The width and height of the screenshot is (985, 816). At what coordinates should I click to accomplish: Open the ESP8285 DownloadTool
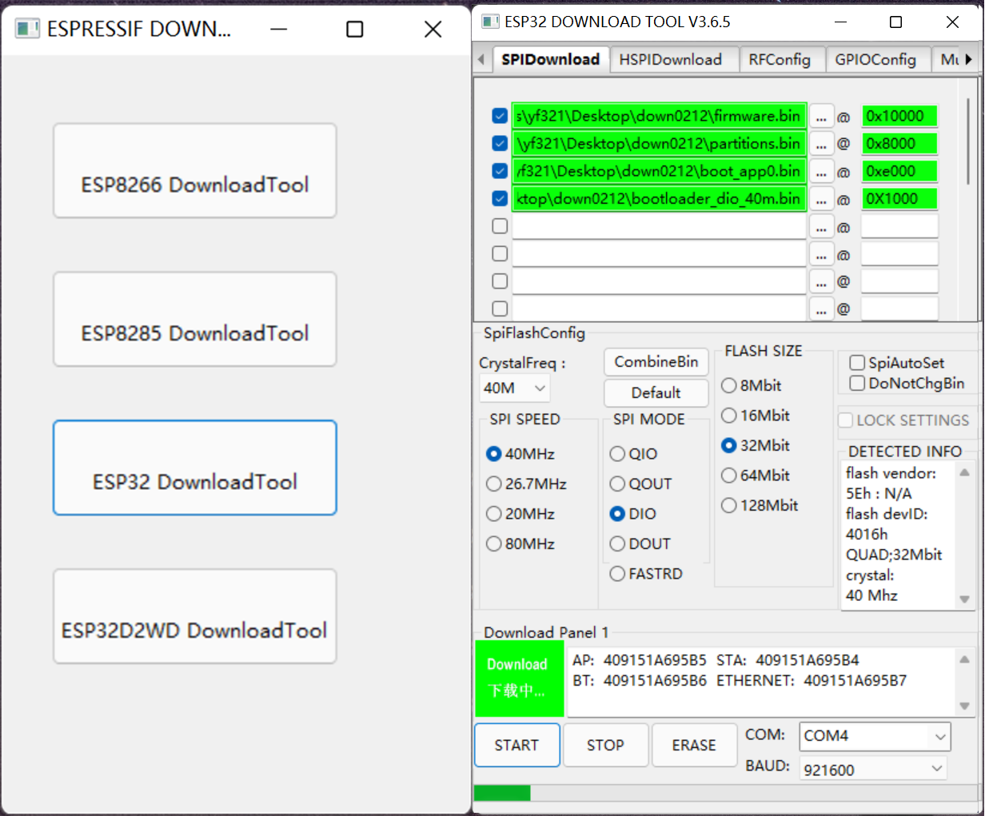[x=195, y=319]
